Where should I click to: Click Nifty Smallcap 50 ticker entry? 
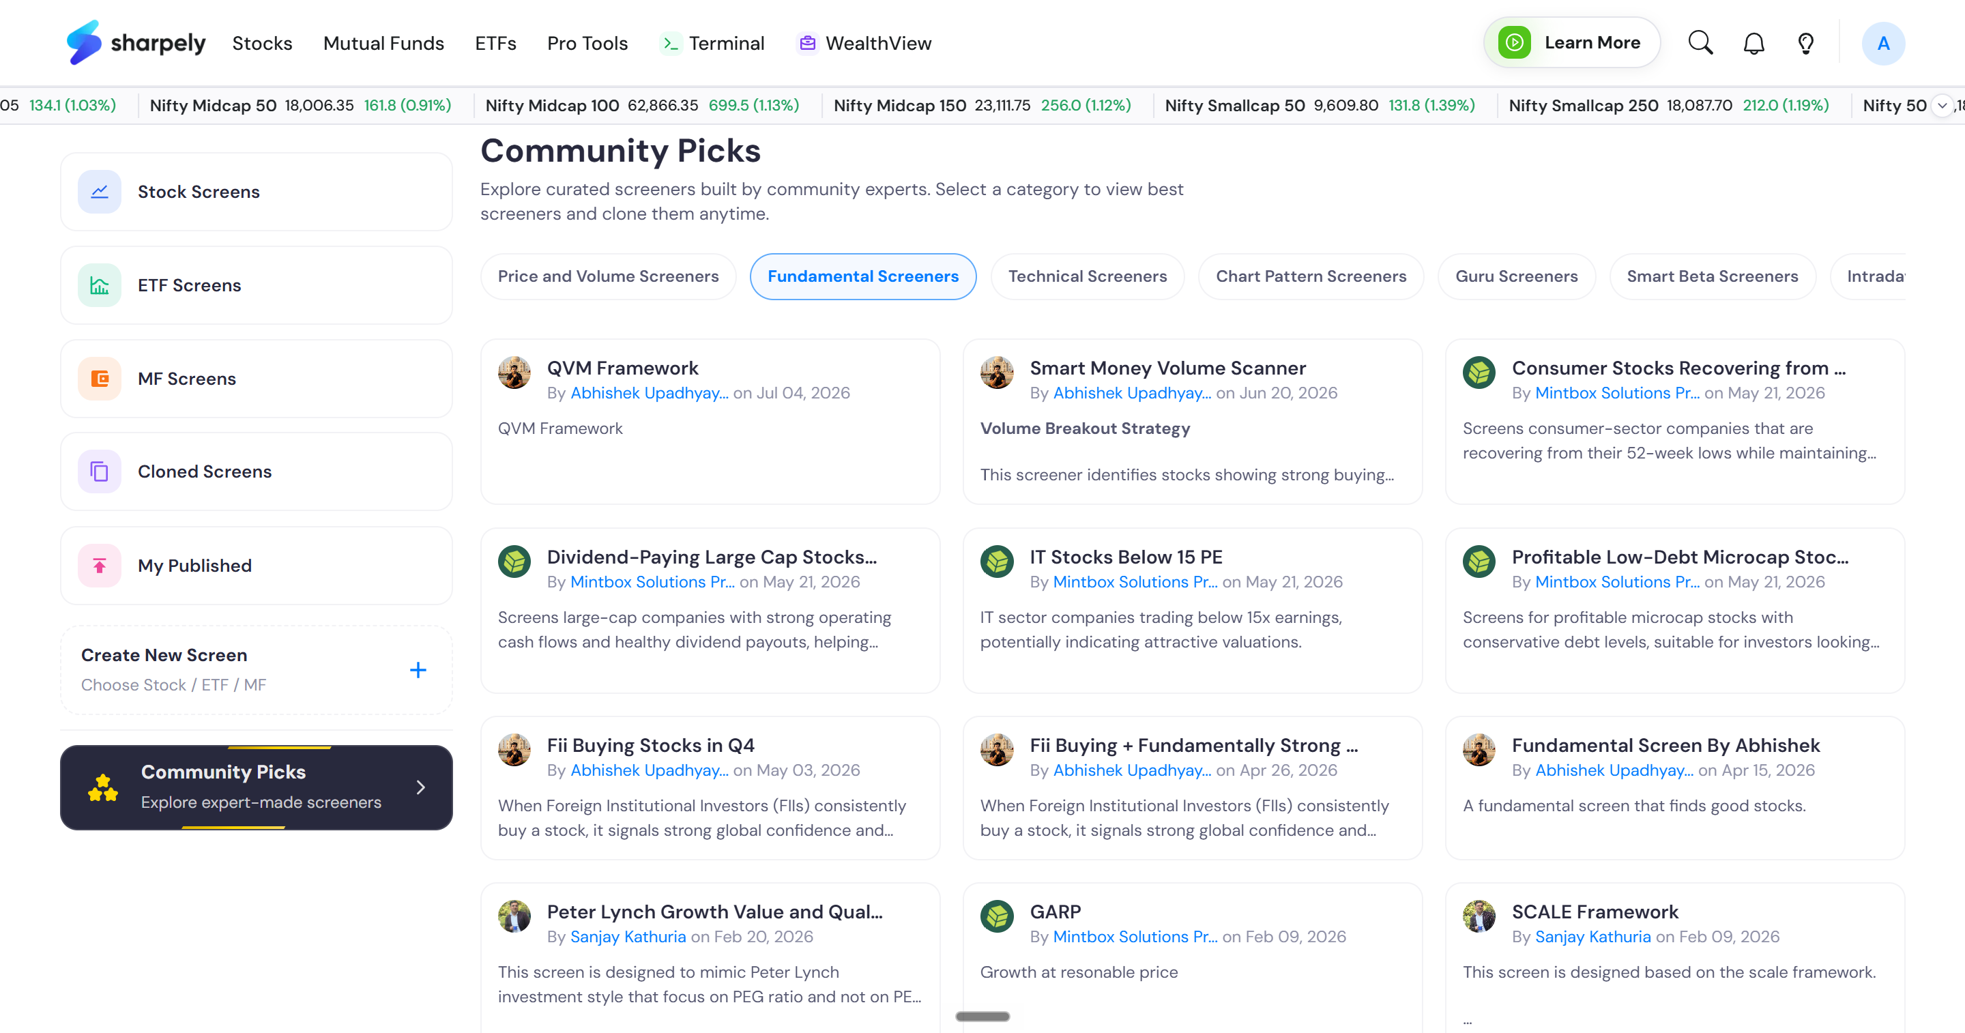tap(1320, 105)
